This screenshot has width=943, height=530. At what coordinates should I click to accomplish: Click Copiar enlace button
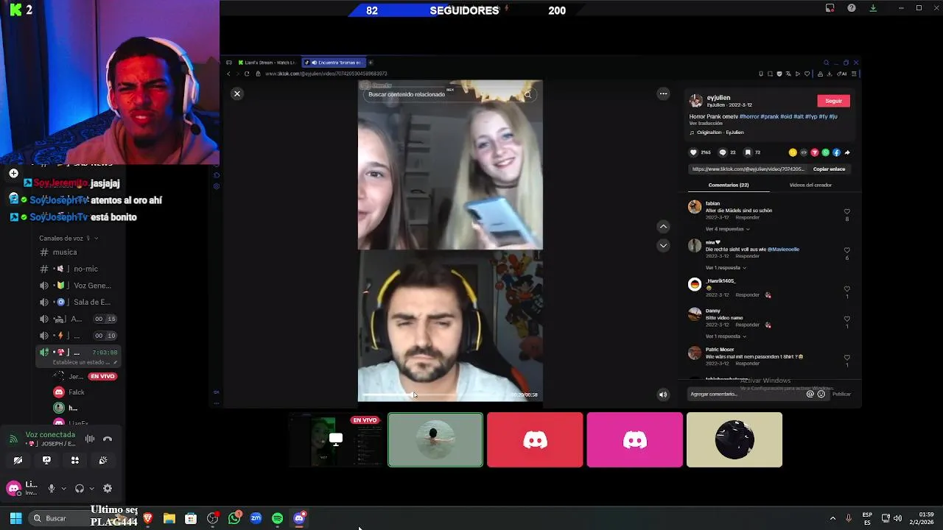click(x=829, y=169)
